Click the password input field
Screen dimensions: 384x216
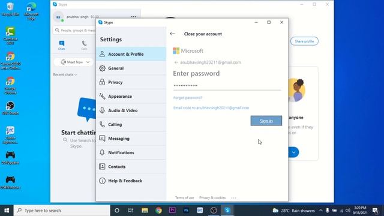click(227, 85)
